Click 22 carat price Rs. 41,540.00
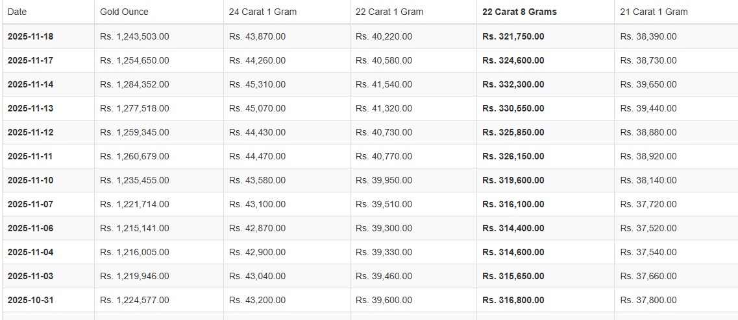The width and height of the screenshot is (738, 320). (384, 84)
